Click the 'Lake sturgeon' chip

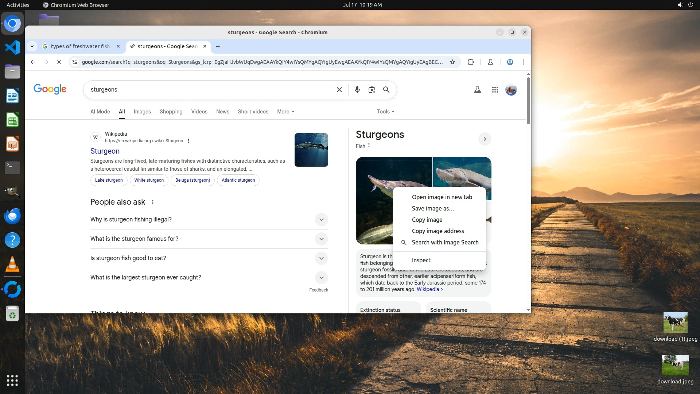coord(109,180)
